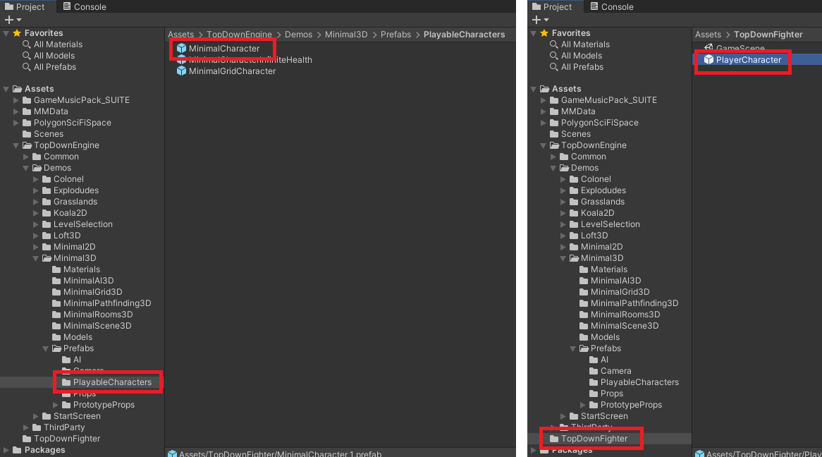Select Models folder in left panel
This screenshot has height=457, width=822.
[73, 337]
